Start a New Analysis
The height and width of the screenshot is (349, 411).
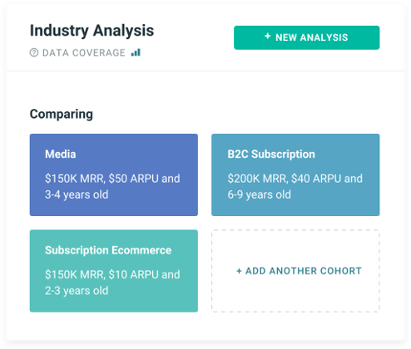tap(306, 37)
